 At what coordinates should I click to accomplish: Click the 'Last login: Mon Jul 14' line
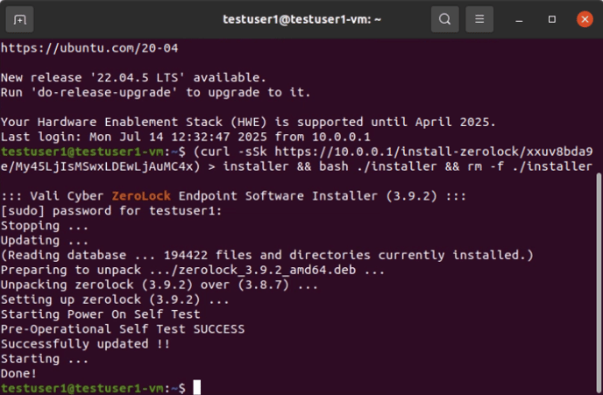tap(186, 137)
